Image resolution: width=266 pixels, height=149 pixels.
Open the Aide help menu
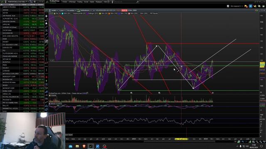coord(106,2)
